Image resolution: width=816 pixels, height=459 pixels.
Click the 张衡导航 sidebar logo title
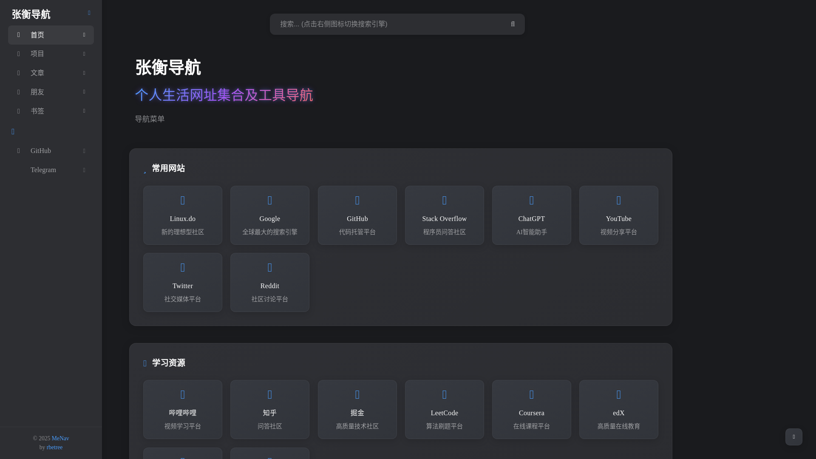(31, 14)
